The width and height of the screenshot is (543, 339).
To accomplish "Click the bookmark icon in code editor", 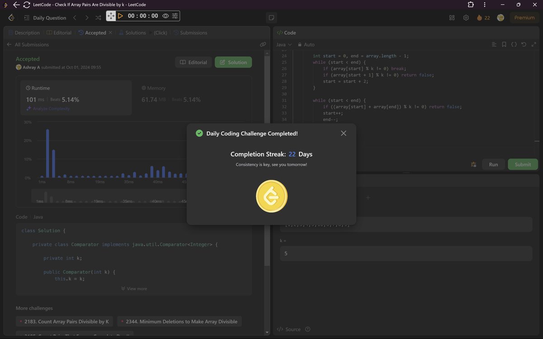I will (x=504, y=44).
